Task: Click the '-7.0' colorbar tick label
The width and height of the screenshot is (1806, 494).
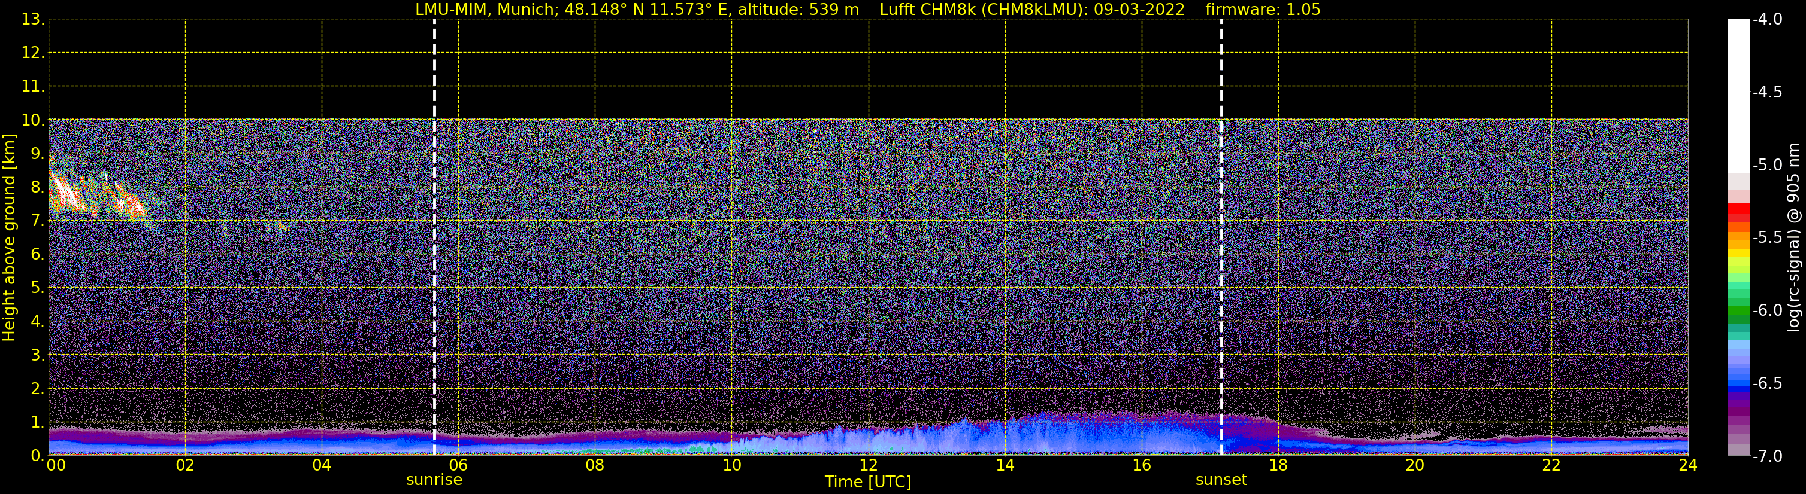Action: click(1768, 456)
